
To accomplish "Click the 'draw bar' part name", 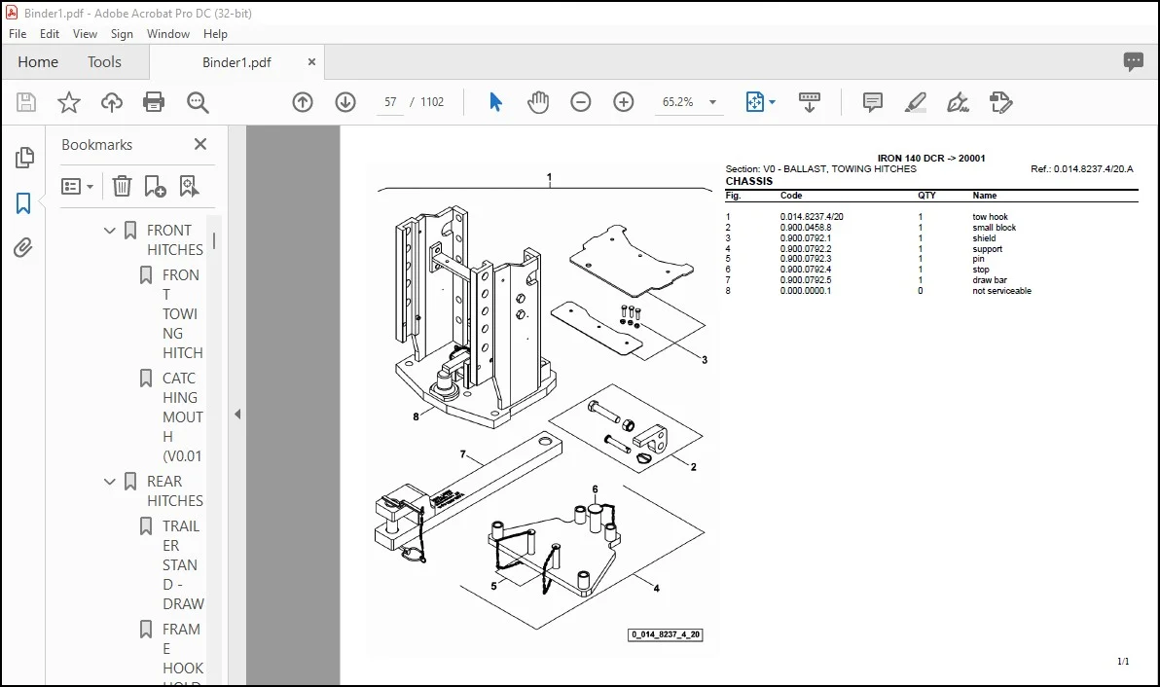I will click(989, 280).
